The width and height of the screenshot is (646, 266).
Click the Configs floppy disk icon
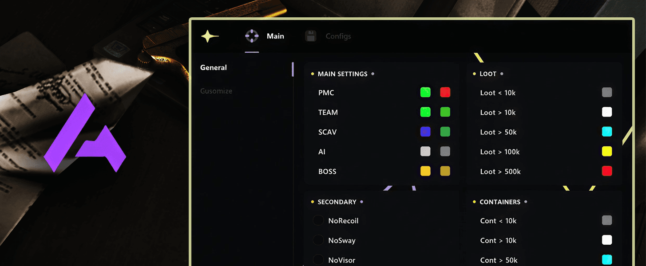click(x=311, y=36)
